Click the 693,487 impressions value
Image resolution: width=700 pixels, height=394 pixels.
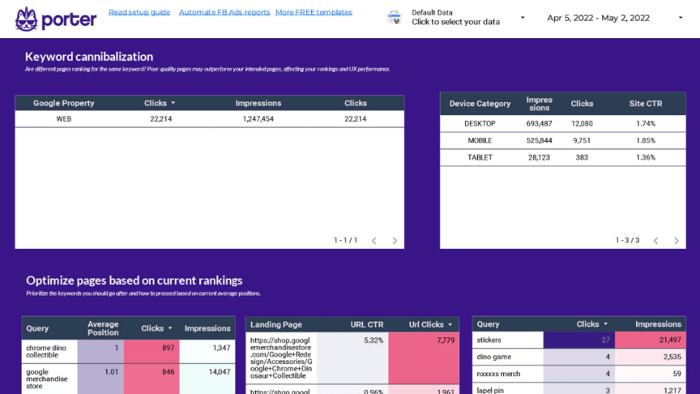coord(539,124)
